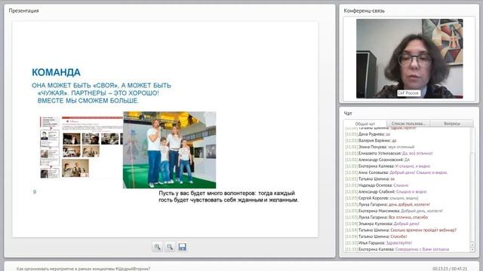Click the webinar title in bottom bar
The image size is (483, 271).
click(83, 269)
